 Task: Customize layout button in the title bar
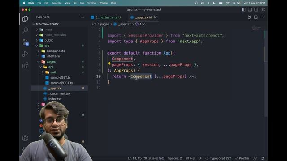[263, 10]
